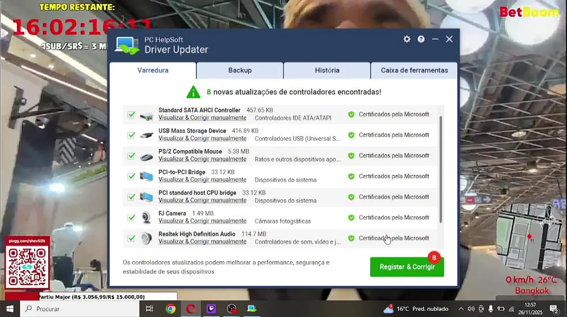Open the OBS Studio taskbar icon
This screenshot has height=317, width=567.
pyautogui.click(x=231, y=309)
